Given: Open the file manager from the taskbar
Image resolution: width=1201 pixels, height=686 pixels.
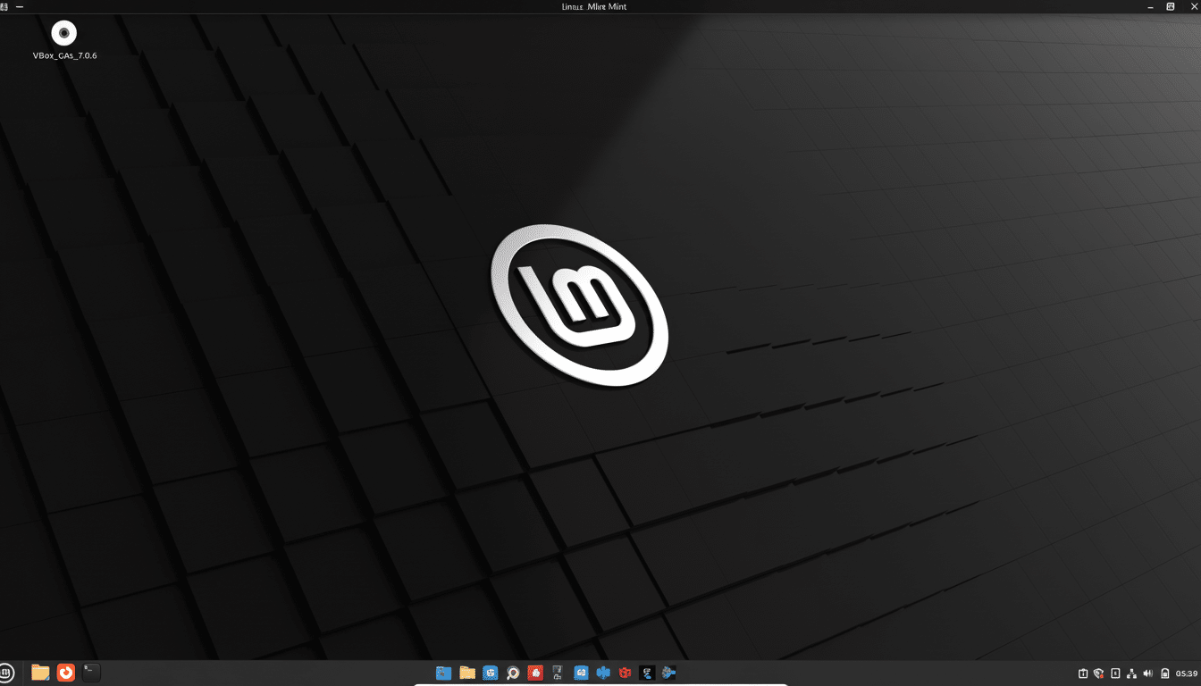Looking at the screenshot, I should (x=39, y=673).
